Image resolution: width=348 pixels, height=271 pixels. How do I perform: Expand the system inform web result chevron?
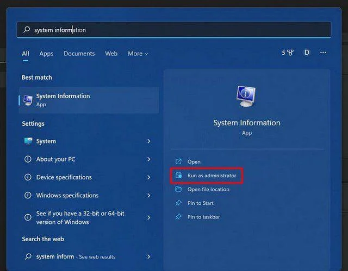click(149, 256)
